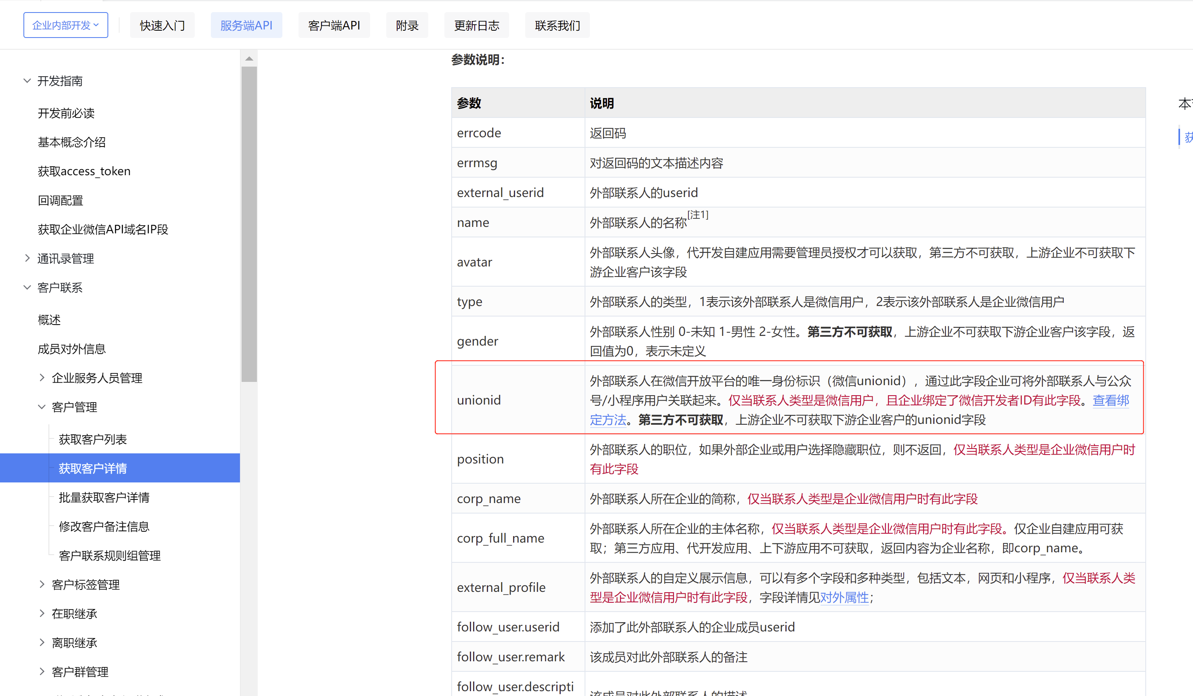Open the 查看绑定方法 link in unionid row

click(1111, 400)
